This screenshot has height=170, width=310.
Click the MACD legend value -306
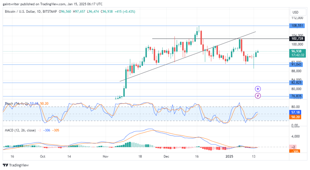[47, 130]
